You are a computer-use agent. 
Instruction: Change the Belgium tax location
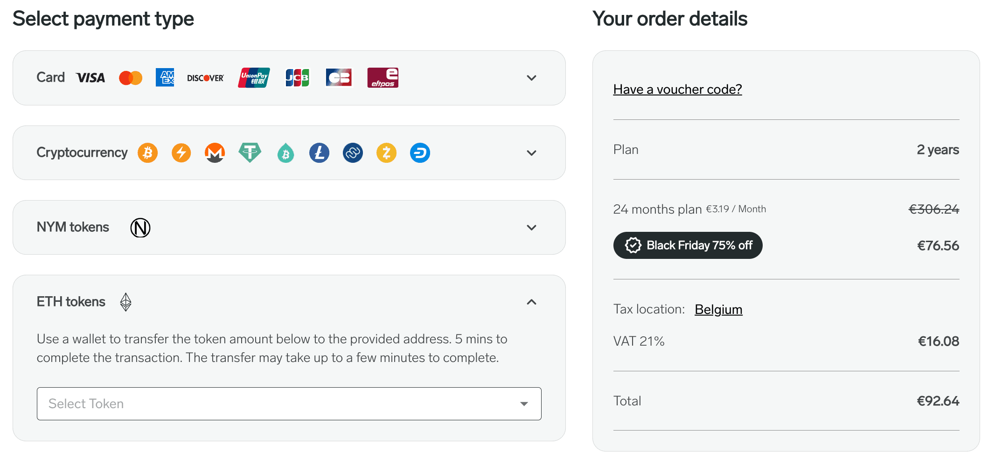[718, 309]
